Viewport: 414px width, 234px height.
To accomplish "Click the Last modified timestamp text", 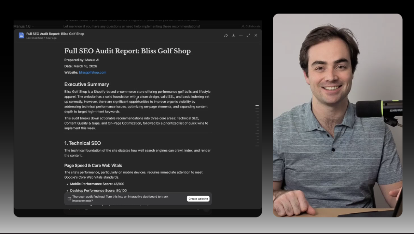I will click(41, 38).
